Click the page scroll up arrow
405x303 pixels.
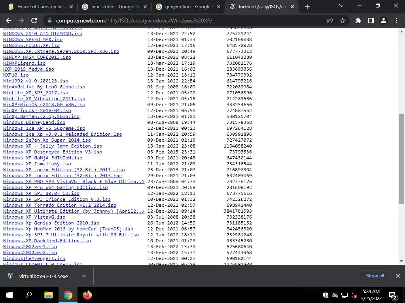tap(402, 32)
